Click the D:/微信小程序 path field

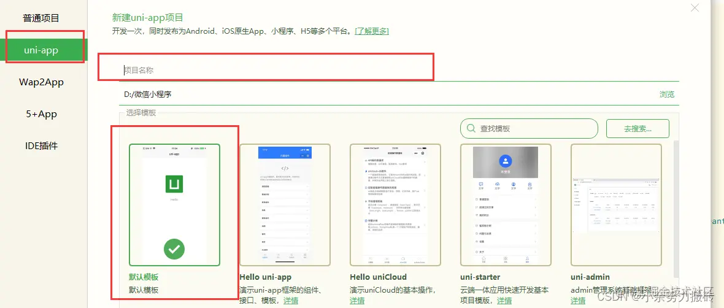[x=387, y=94]
